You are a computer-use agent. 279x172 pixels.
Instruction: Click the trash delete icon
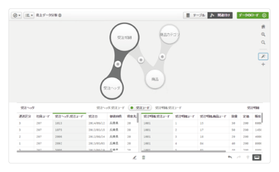tap(143, 158)
